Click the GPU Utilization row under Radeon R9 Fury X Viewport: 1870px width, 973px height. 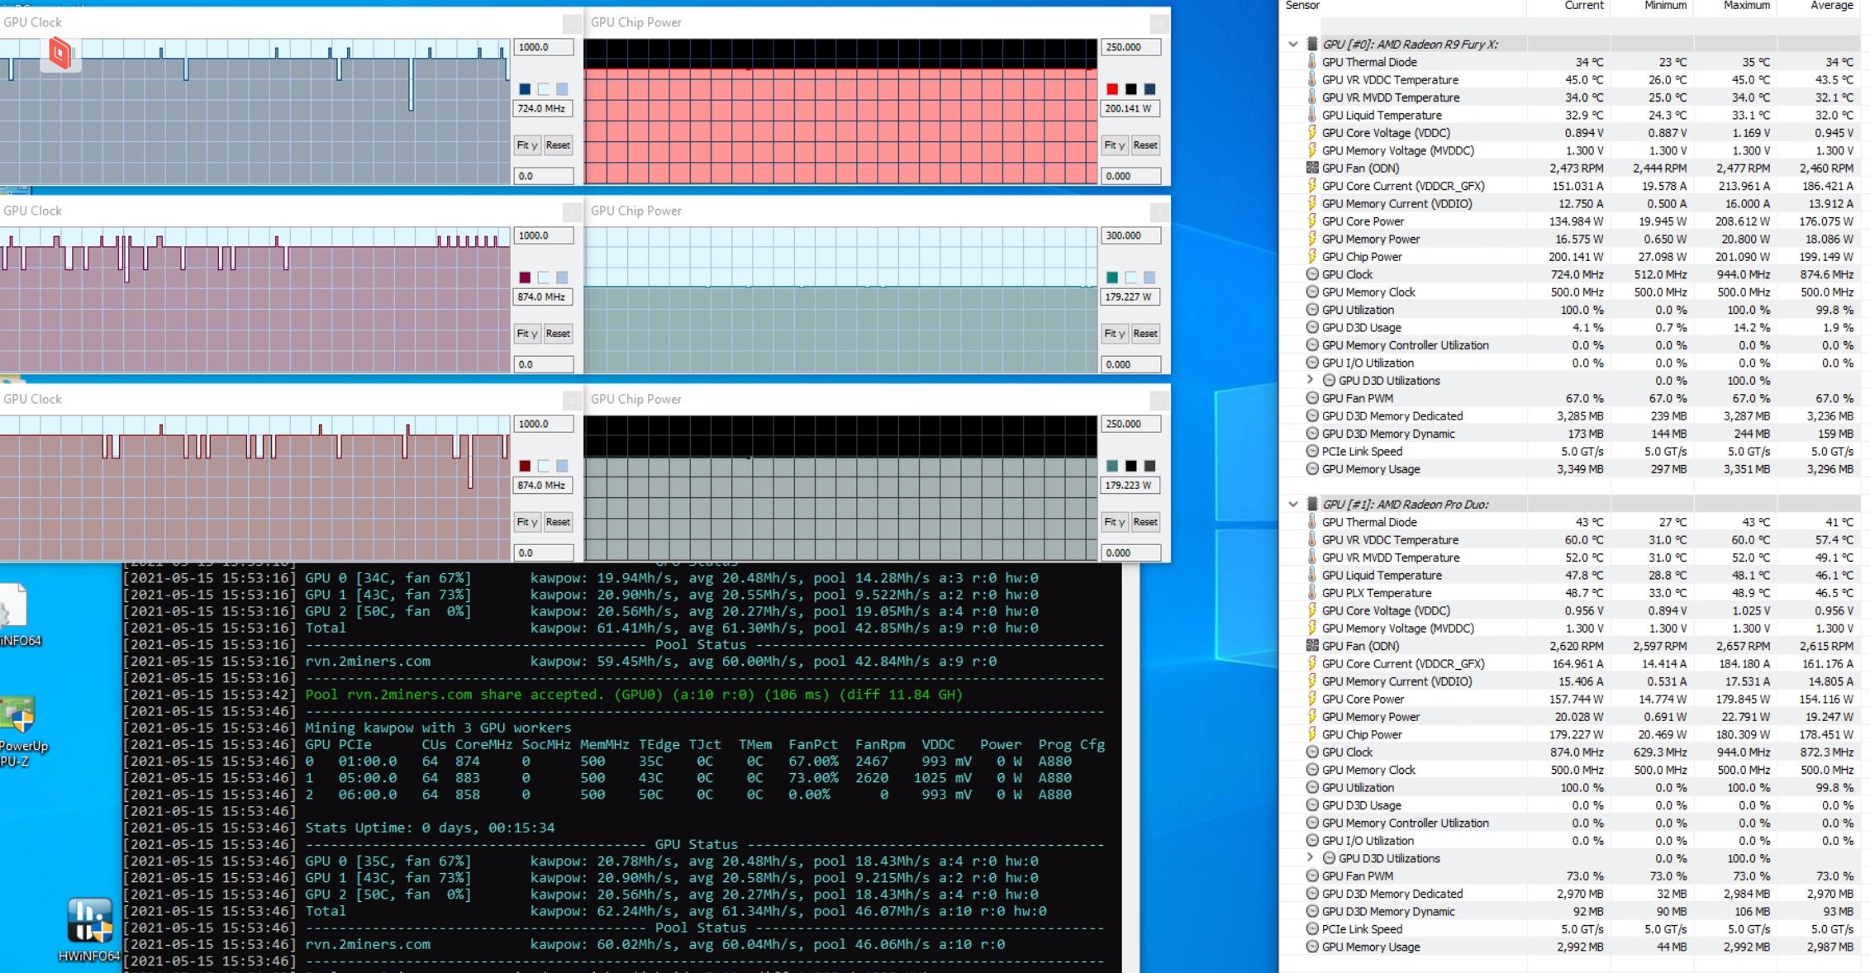pyautogui.click(x=1570, y=310)
